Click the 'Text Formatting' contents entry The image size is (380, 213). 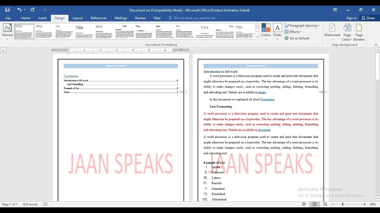[122, 84]
